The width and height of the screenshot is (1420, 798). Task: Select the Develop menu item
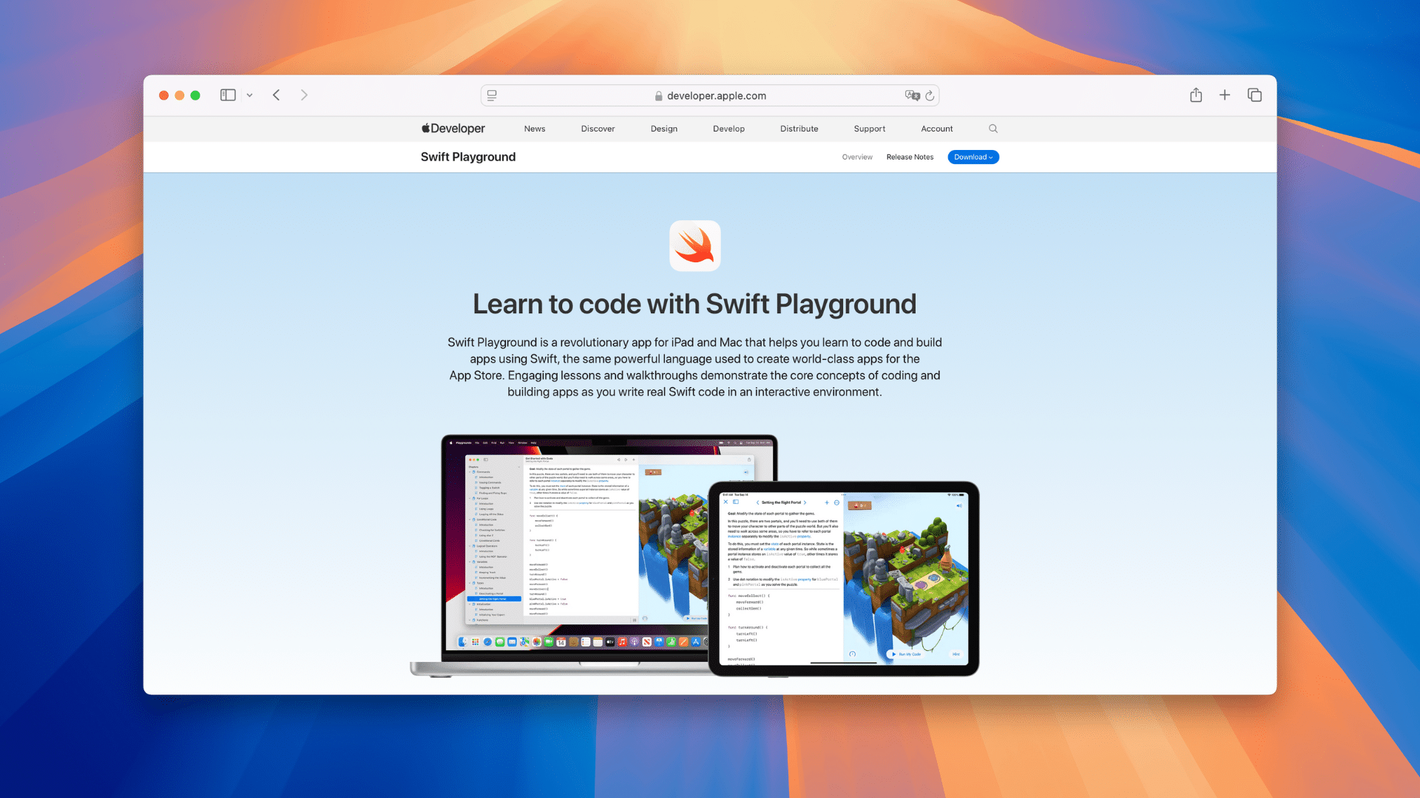(x=728, y=129)
